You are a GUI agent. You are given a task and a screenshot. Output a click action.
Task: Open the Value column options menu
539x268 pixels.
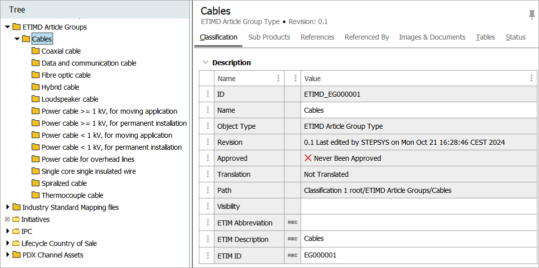pos(531,79)
